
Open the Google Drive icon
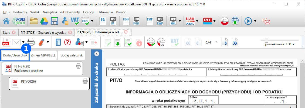pos(44,21)
